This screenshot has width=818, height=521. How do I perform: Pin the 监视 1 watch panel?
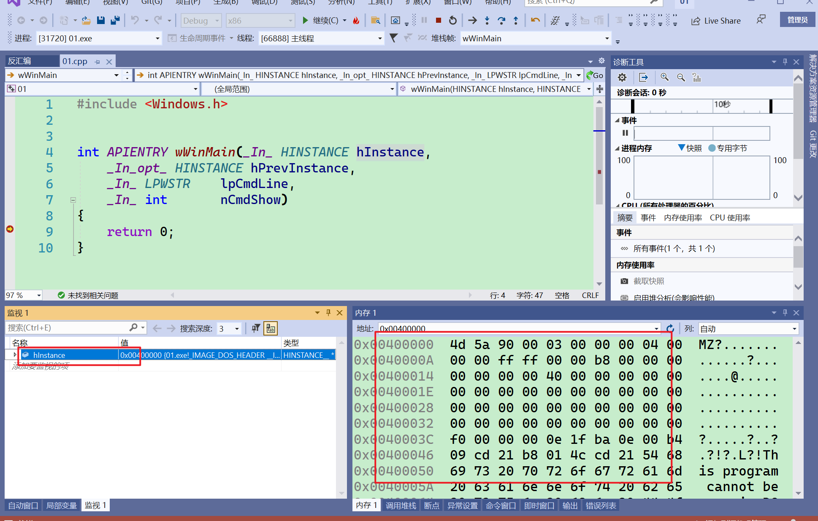(328, 313)
